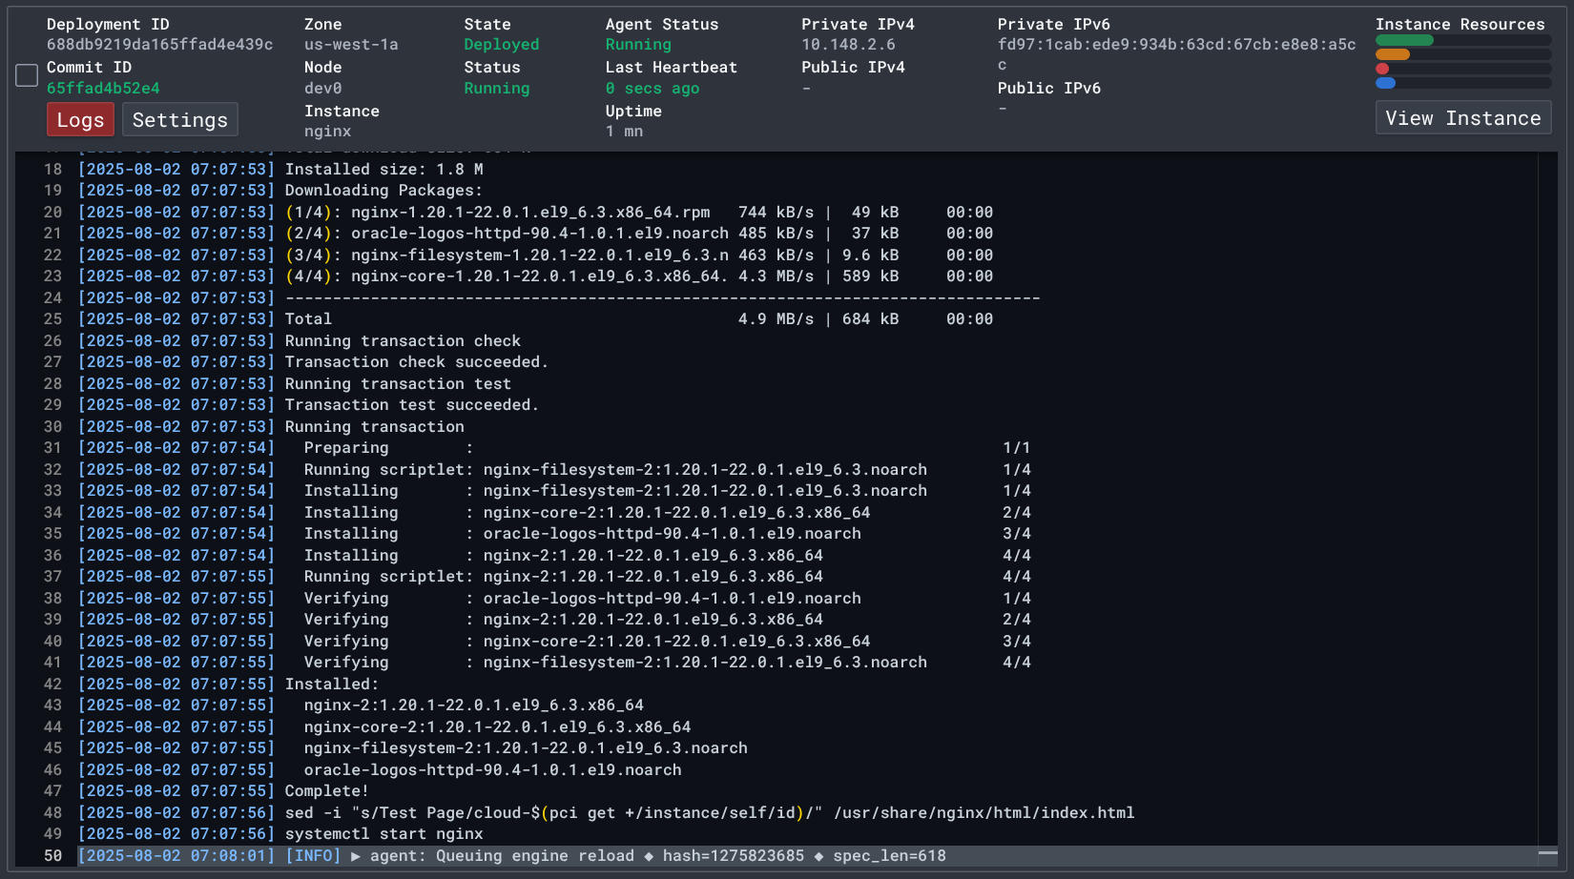Click log line 46 oracle-logos-httpd package

coord(492,770)
